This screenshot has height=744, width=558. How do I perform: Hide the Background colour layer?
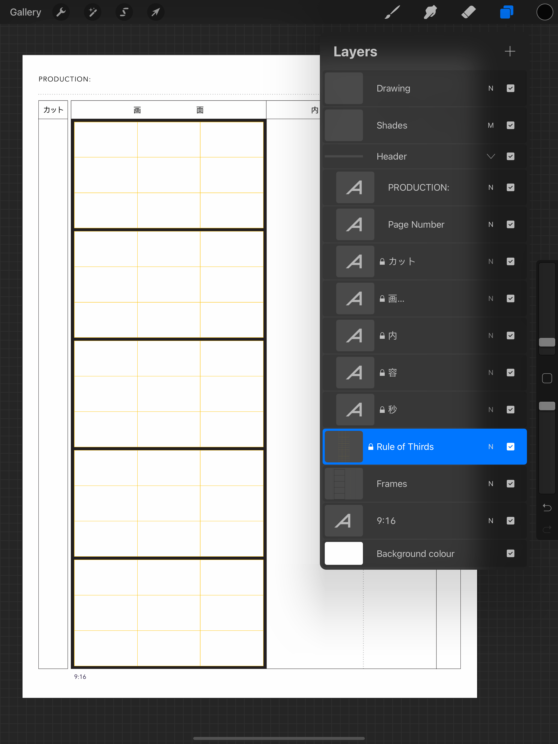pyautogui.click(x=510, y=554)
